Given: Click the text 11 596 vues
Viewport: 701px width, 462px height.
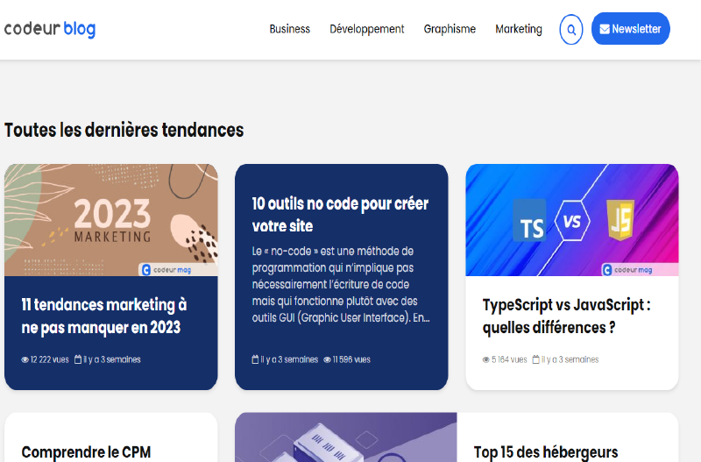Looking at the screenshot, I should tap(351, 359).
